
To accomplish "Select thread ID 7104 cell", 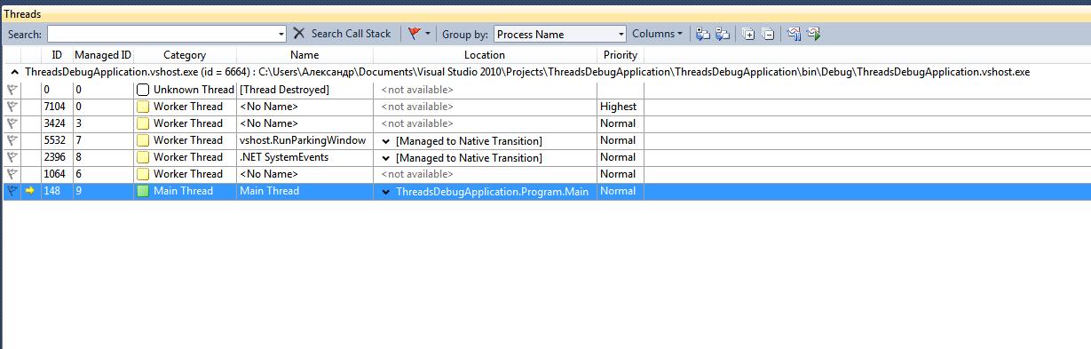I will pyautogui.click(x=57, y=107).
